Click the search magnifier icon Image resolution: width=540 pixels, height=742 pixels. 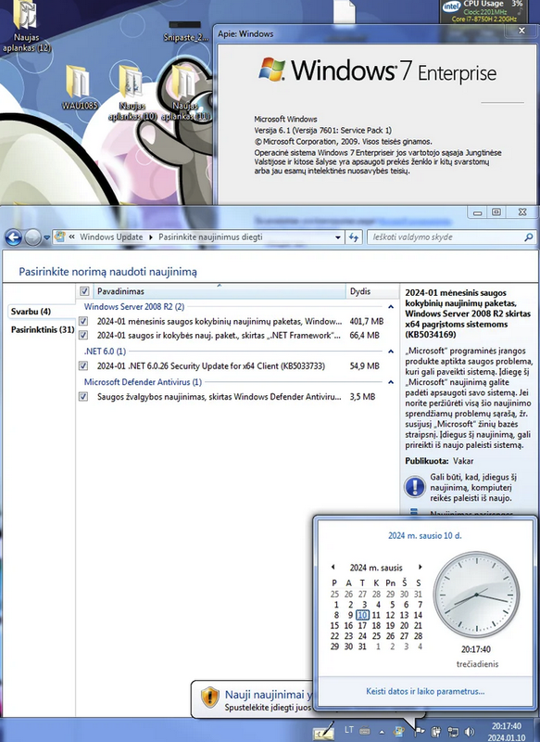click(x=528, y=237)
